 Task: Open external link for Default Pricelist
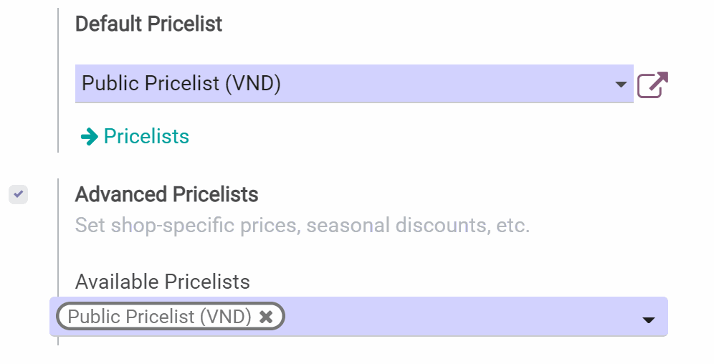click(x=652, y=85)
